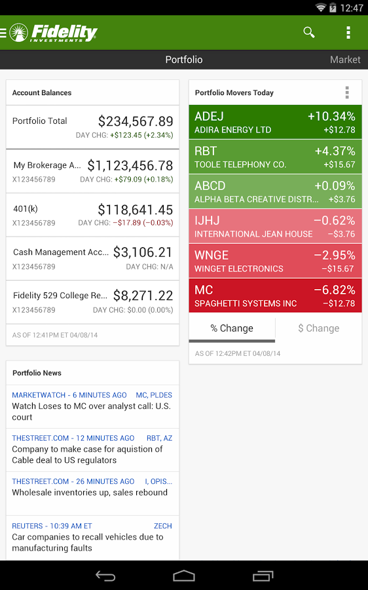Open the 401(k) account row
This screenshot has width=368, height=590.
click(x=92, y=215)
